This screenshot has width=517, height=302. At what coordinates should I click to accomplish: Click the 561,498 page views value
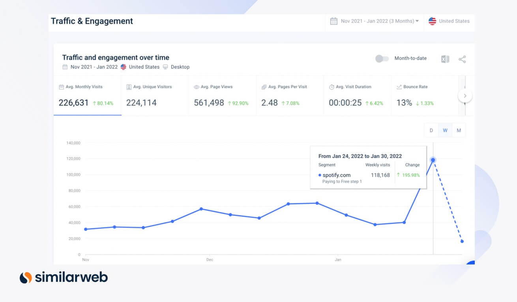(x=209, y=103)
